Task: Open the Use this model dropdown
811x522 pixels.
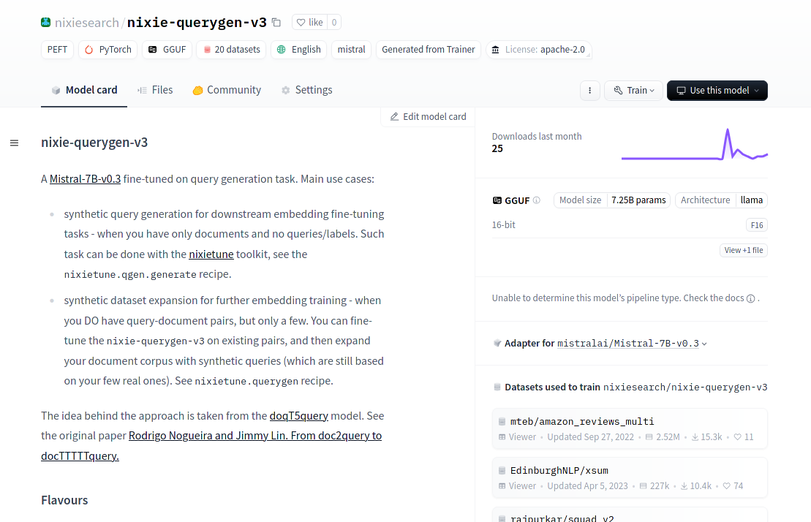Action: [717, 91]
